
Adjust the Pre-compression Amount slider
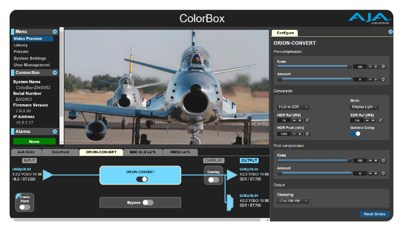tap(315, 80)
